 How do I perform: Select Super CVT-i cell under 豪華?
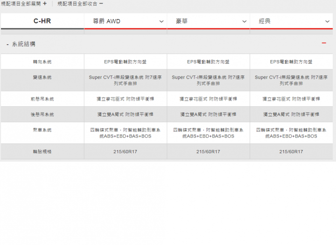pos(208,80)
